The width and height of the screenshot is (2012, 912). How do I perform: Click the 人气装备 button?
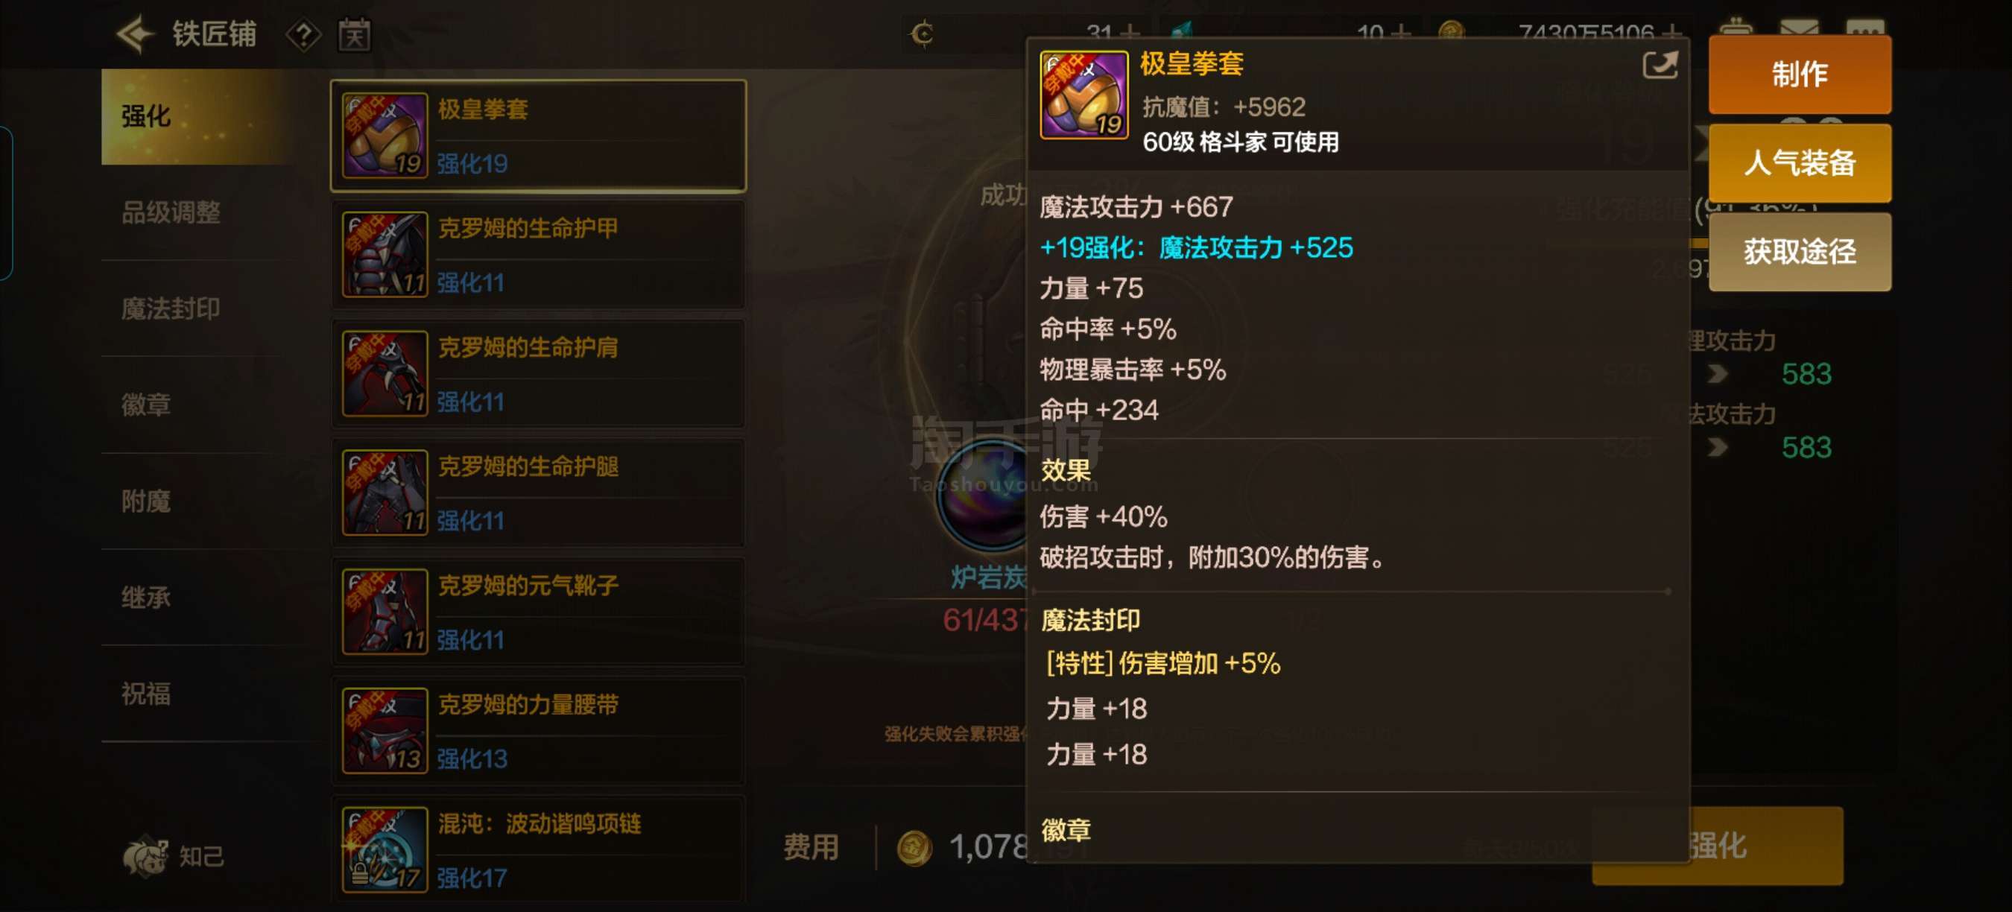[x=1799, y=163]
